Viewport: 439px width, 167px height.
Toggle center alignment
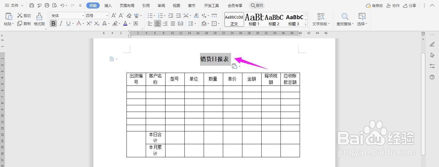click(x=158, y=23)
